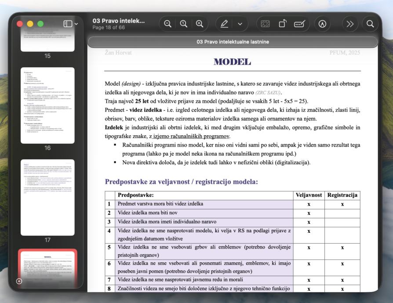
Task: Select page 16 thumbnail
Action: 47,105
